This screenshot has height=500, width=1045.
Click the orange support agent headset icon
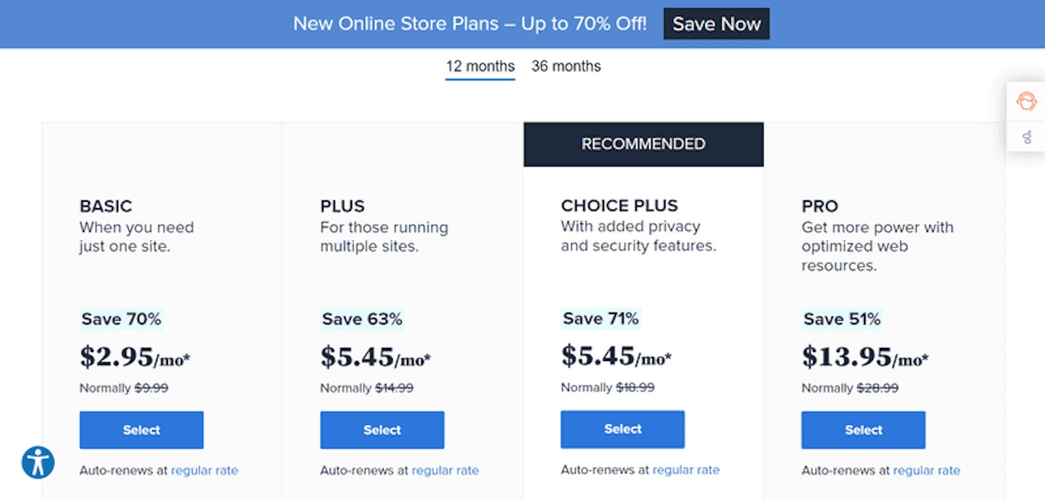point(1026,101)
